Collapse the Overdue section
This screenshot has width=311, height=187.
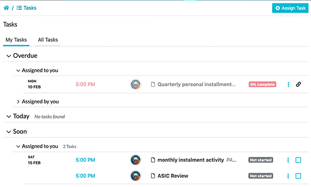click(8, 56)
